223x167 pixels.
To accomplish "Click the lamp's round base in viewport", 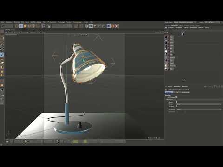I will [x=73, y=127].
